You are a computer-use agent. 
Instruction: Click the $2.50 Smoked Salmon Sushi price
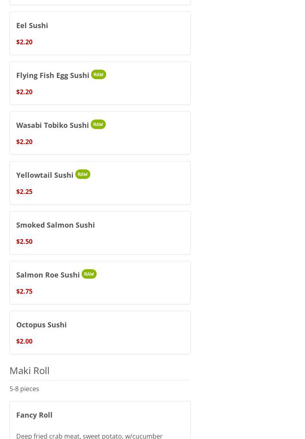[24, 241]
